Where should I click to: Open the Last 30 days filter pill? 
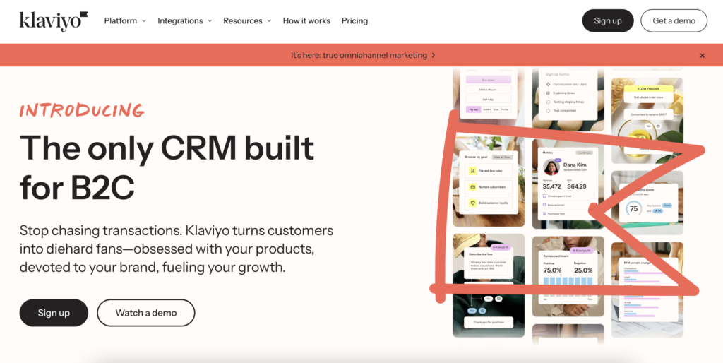(584, 153)
